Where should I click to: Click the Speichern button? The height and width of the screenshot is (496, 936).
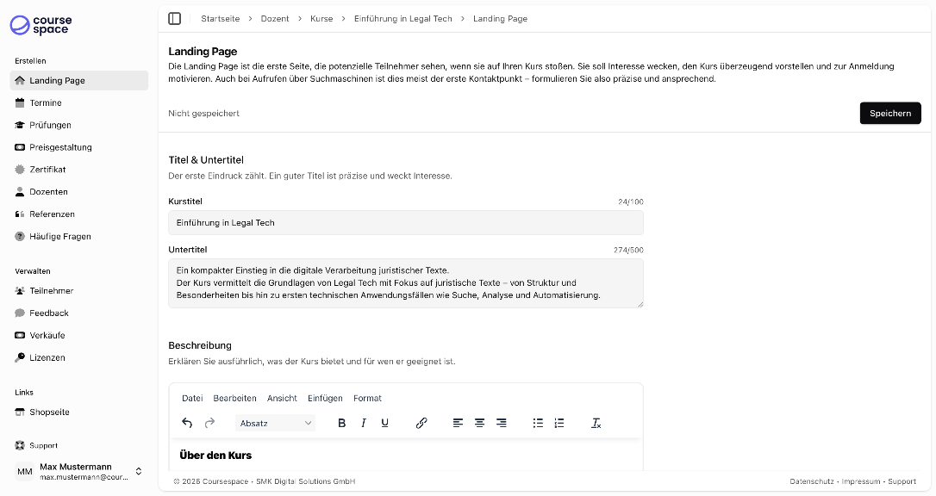point(890,113)
